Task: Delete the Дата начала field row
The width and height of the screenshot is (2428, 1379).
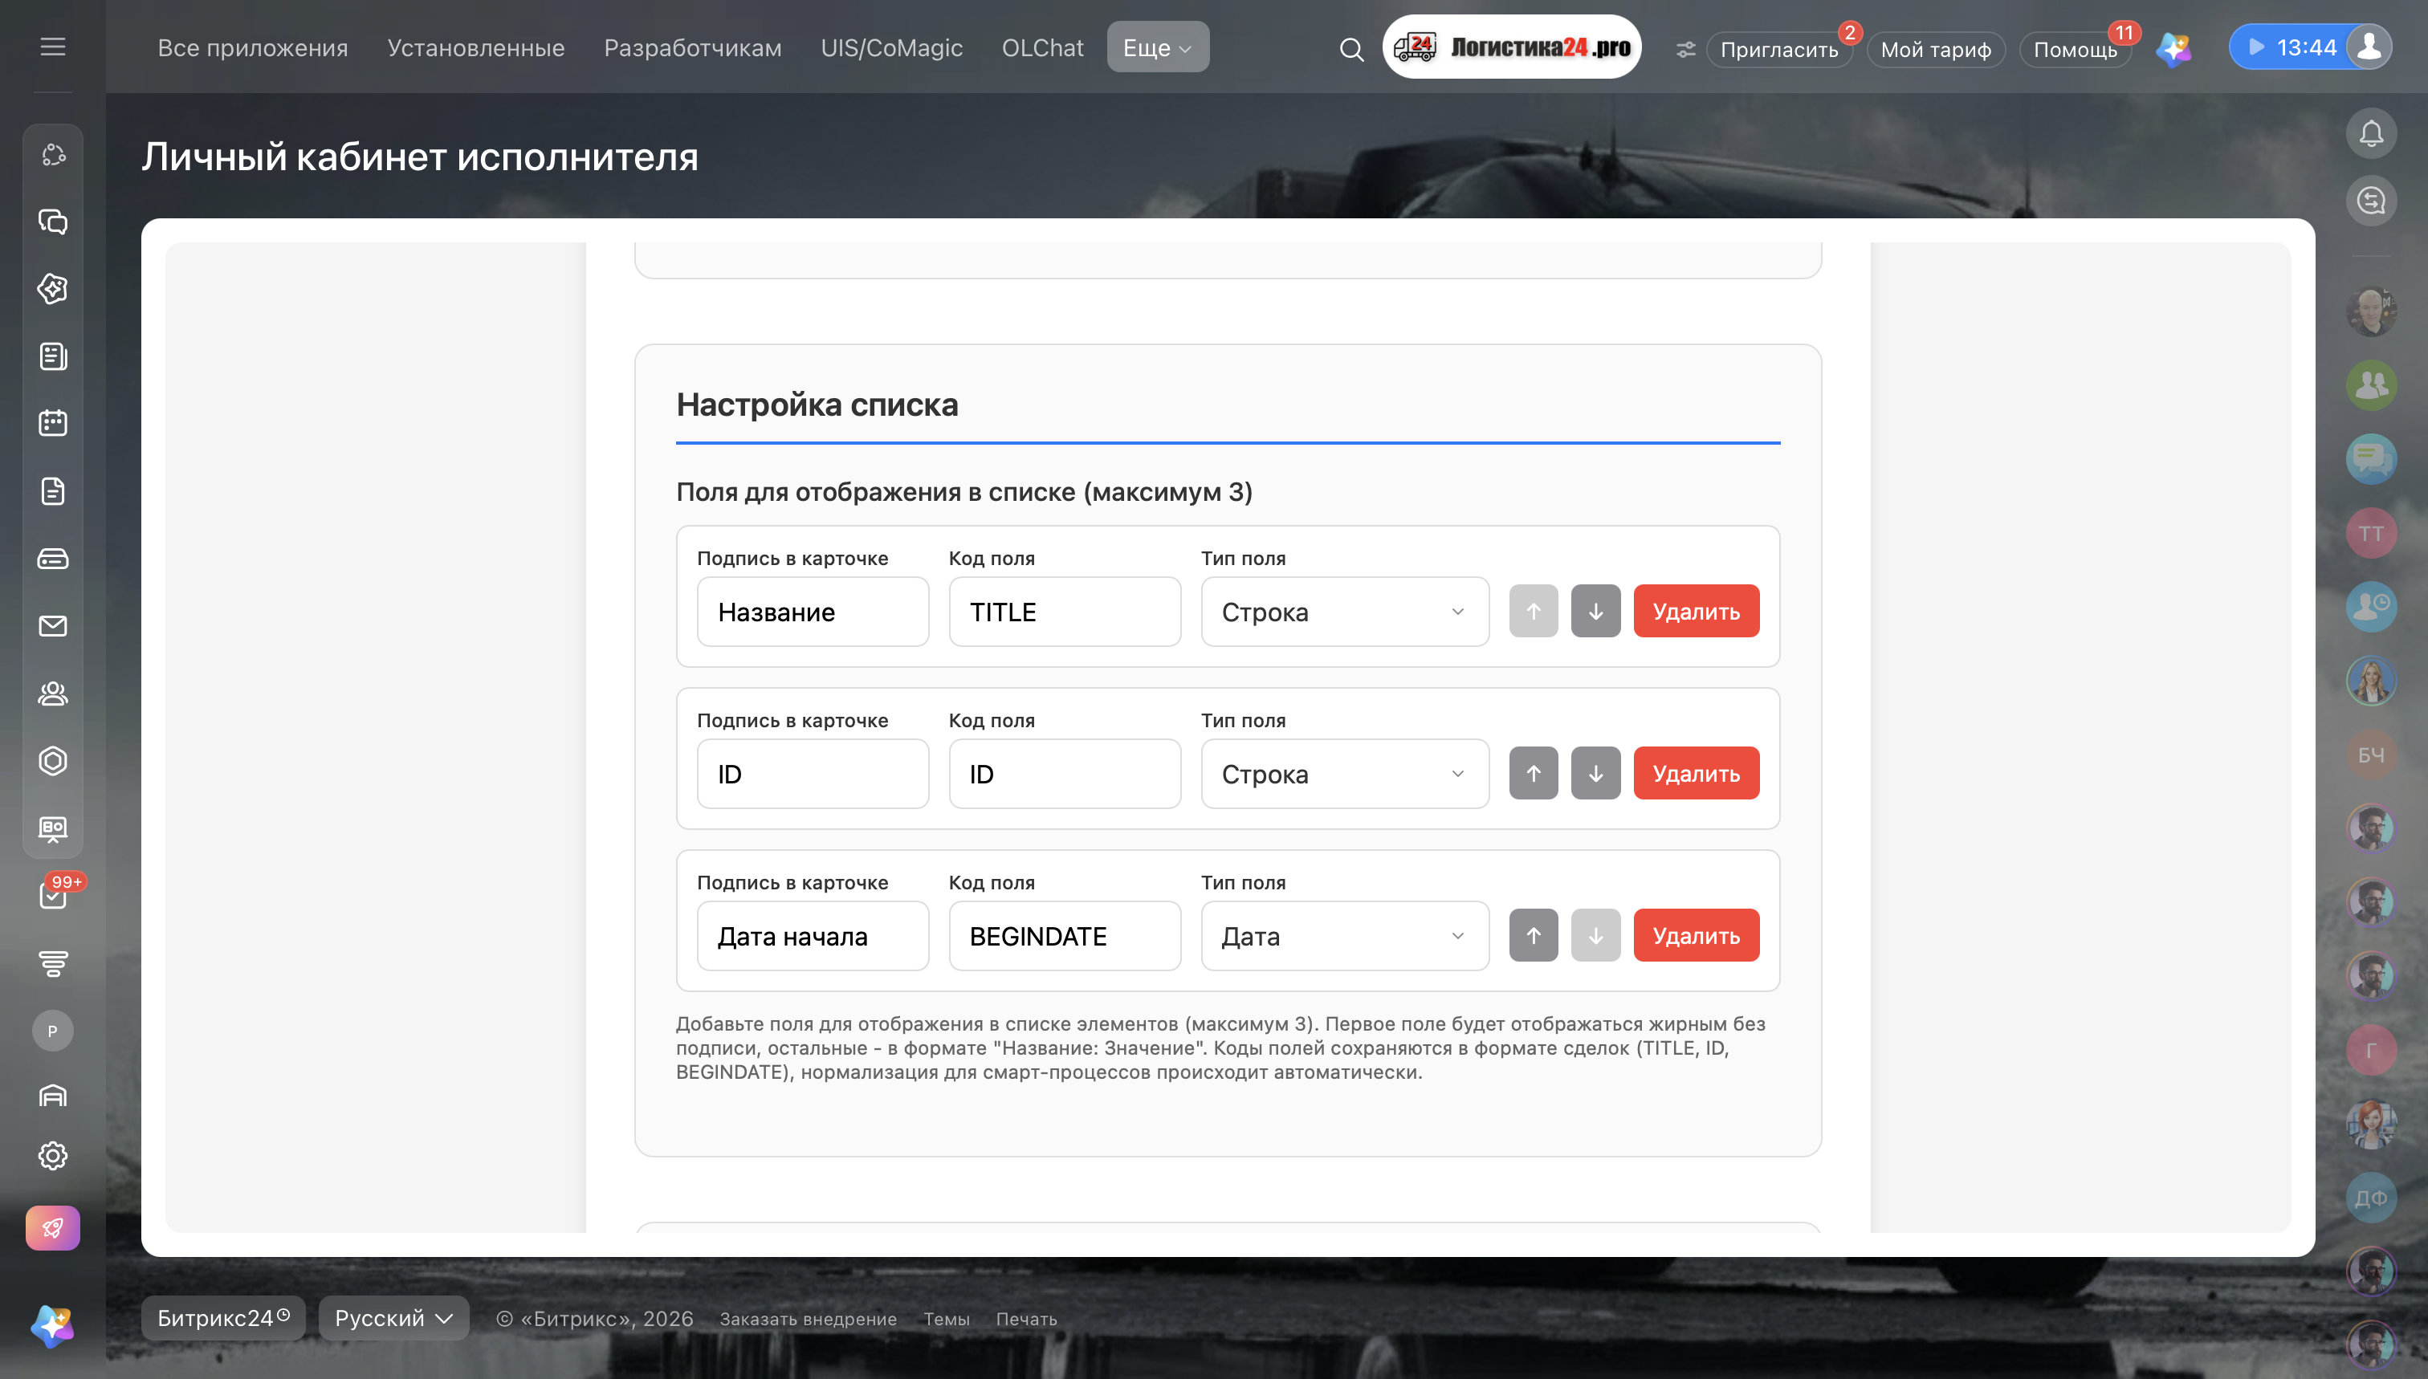Action: coord(1696,935)
